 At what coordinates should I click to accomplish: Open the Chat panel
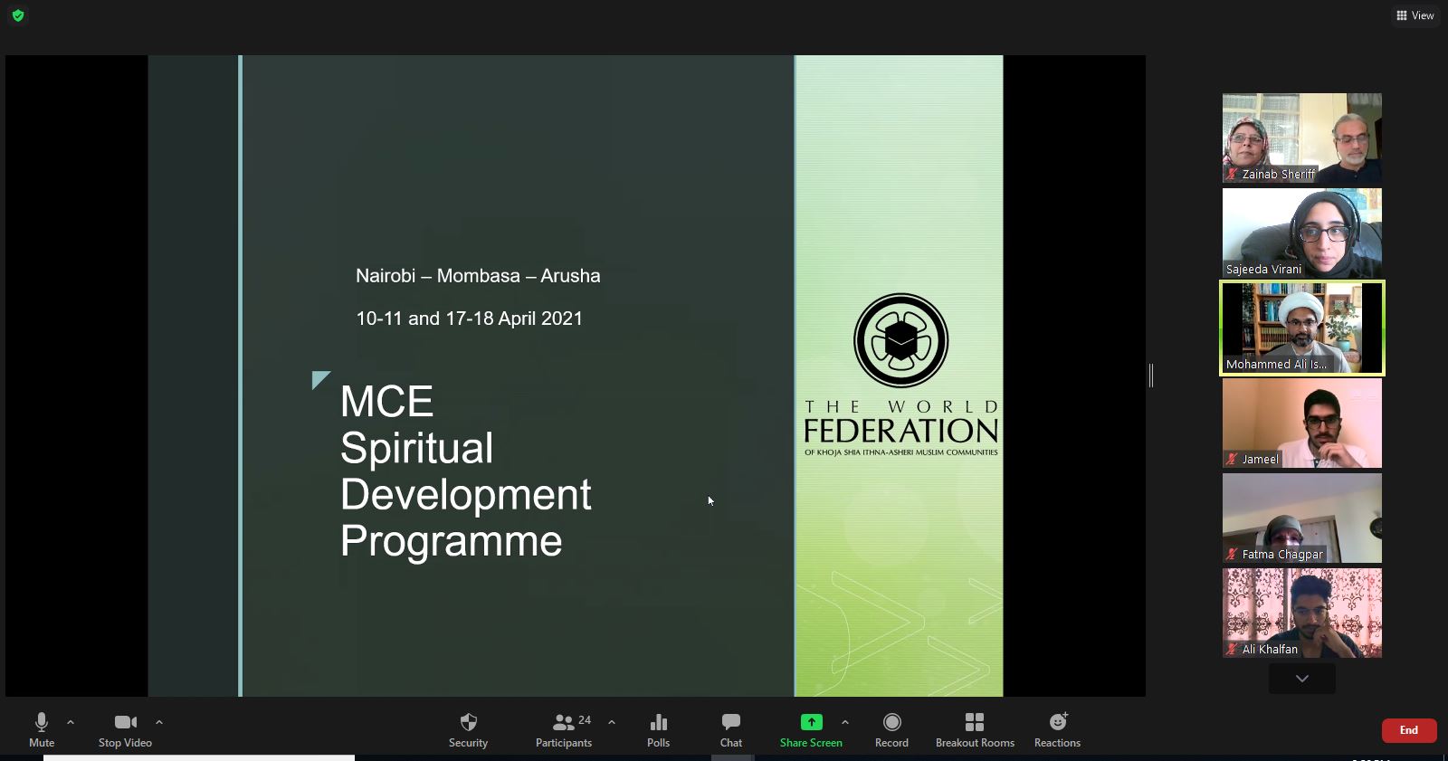pyautogui.click(x=730, y=722)
